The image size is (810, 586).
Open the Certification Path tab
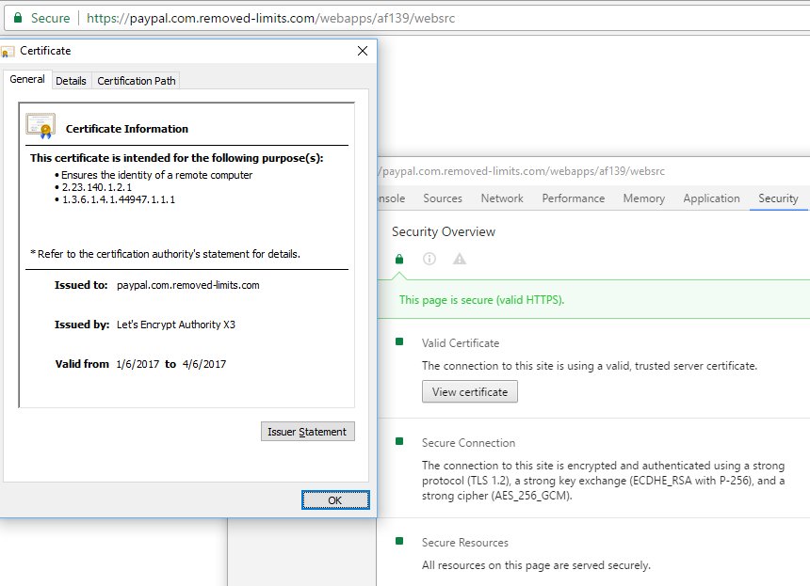(x=137, y=81)
